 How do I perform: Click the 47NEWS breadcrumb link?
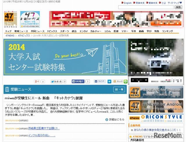click(x=10, y=35)
